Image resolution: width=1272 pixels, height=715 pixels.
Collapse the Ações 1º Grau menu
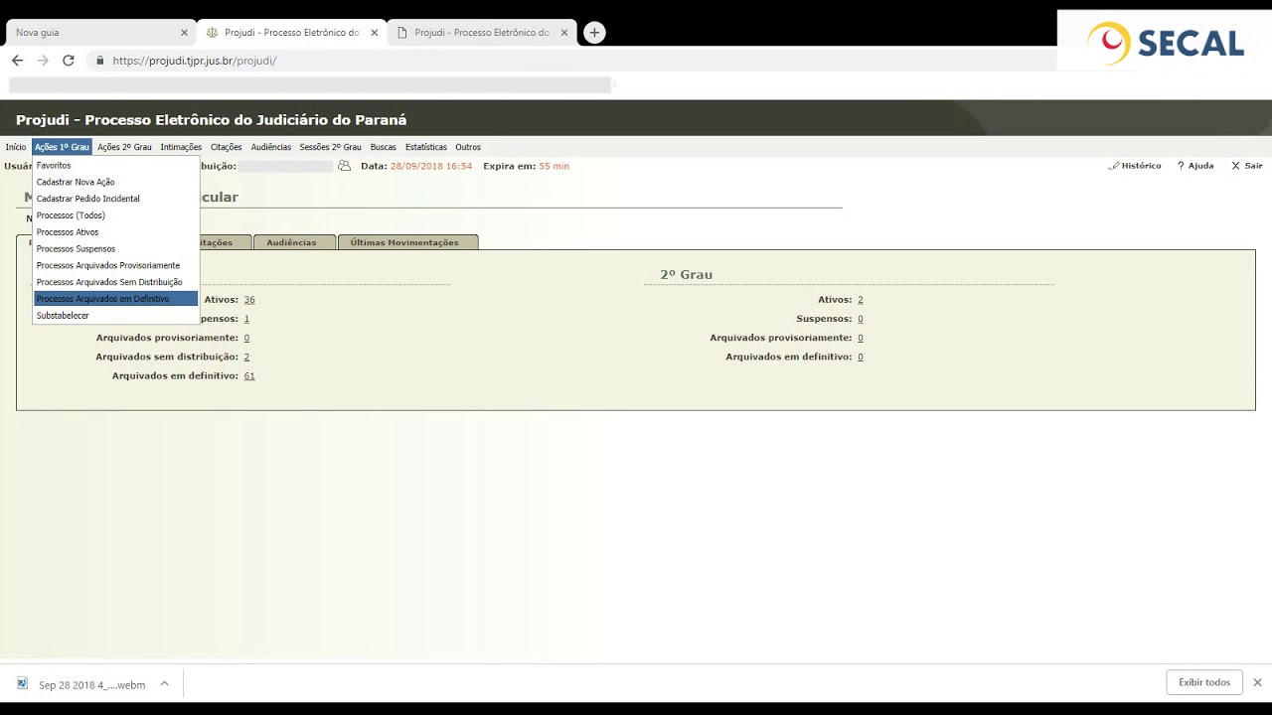click(x=62, y=147)
